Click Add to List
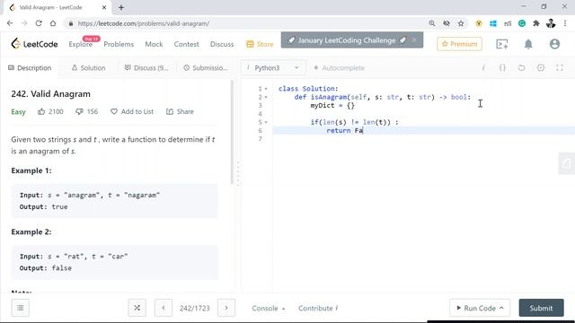This screenshot has height=323, width=575. (132, 111)
